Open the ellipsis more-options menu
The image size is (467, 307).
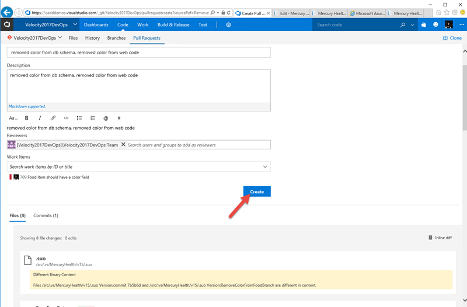(x=462, y=25)
